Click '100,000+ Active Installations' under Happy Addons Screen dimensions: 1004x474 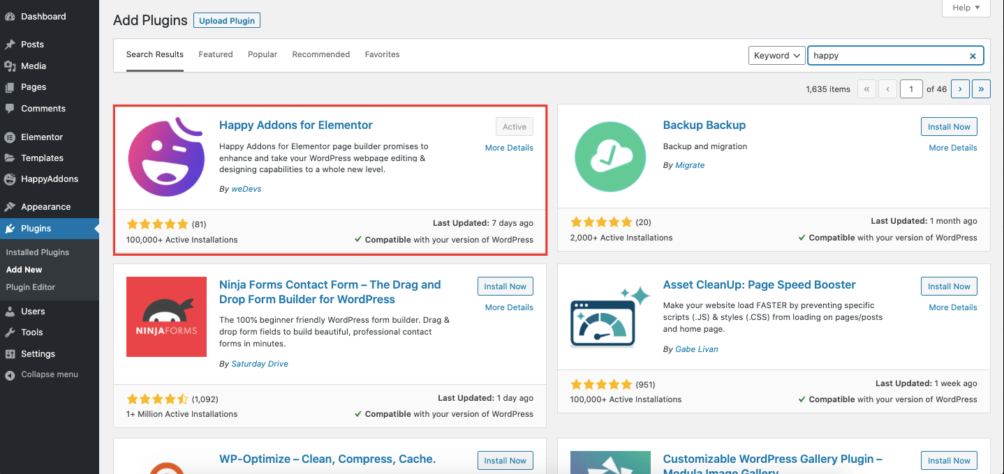(182, 240)
